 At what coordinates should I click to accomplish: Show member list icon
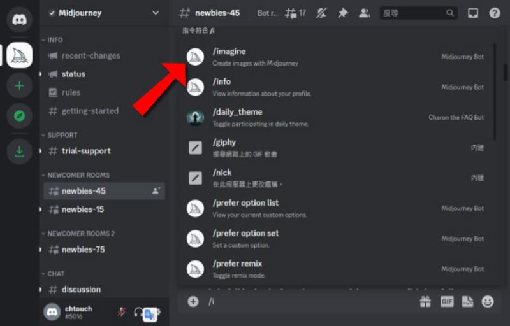click(x=364, y=13)
